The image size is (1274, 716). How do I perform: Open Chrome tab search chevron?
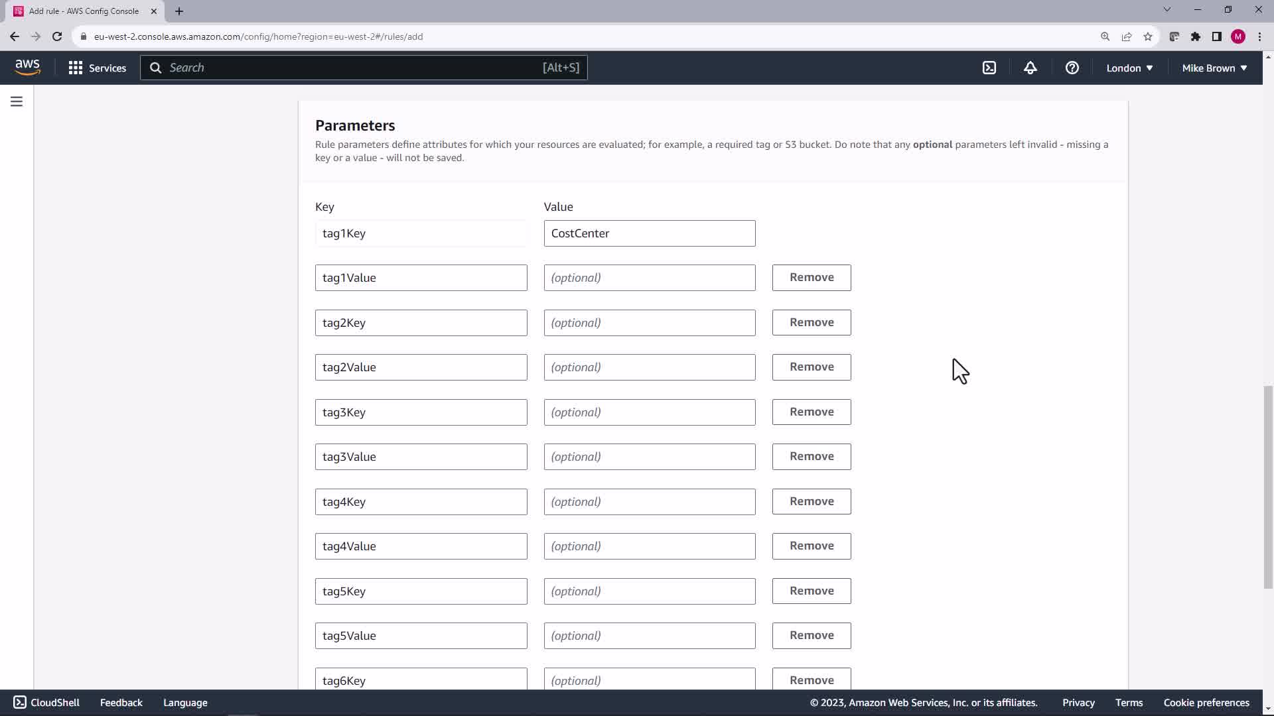coord(1167,10)
